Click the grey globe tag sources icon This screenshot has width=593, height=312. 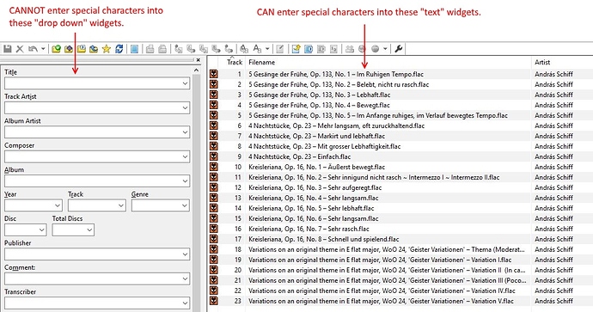point(376,49)
